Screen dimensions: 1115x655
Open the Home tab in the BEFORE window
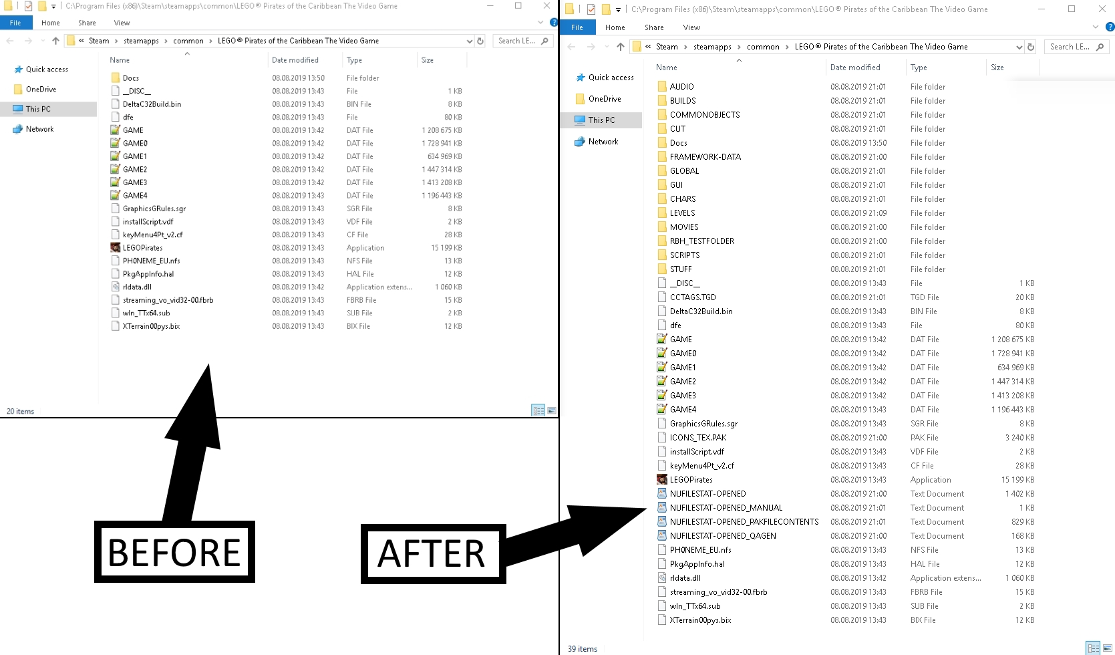point(51,23)
